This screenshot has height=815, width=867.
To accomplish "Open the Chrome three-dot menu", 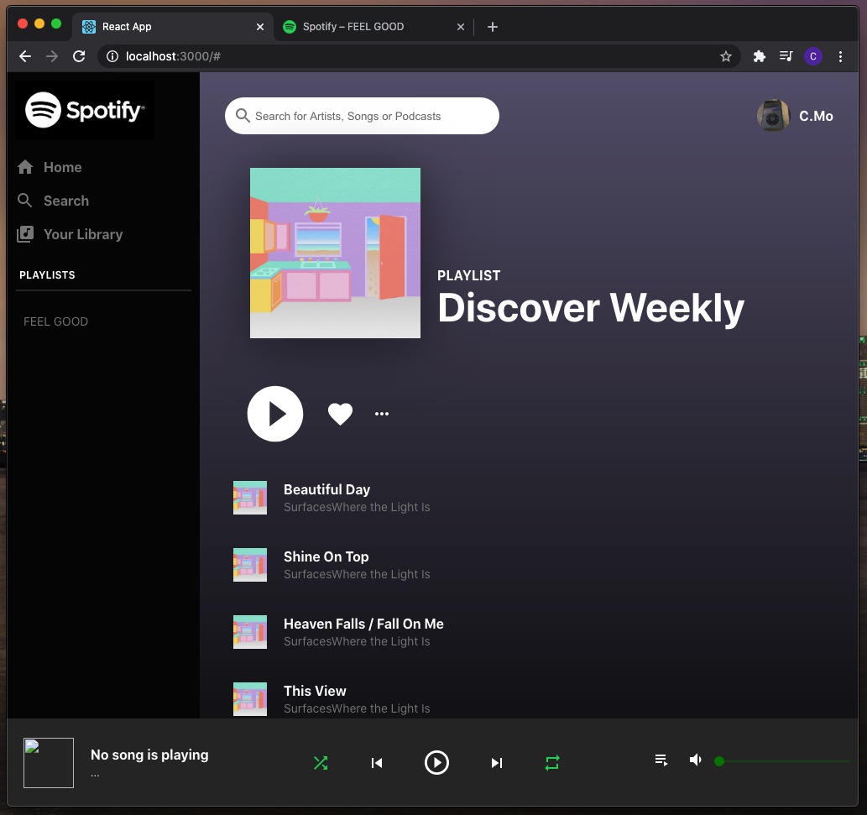I will pyautogui.click(x=840, y=56).
